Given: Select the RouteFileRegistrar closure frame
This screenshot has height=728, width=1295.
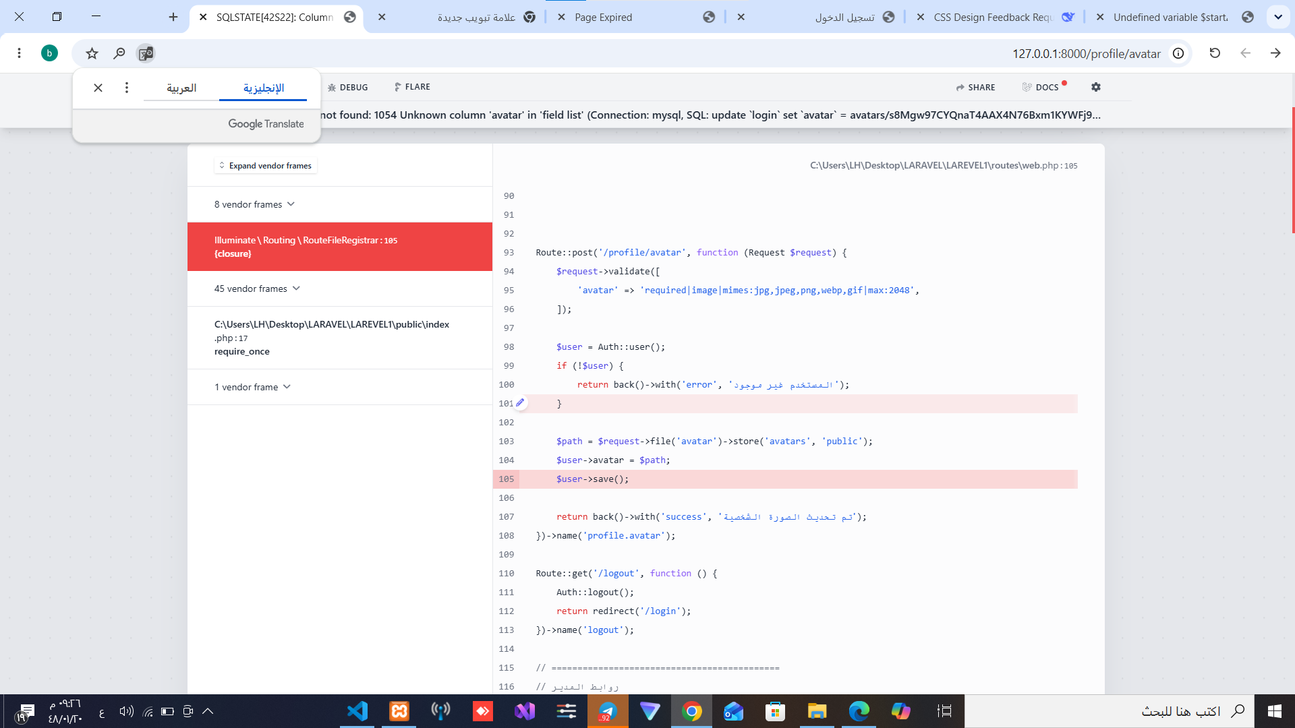Looking at the screenshot, I should [x=340, y=247].
